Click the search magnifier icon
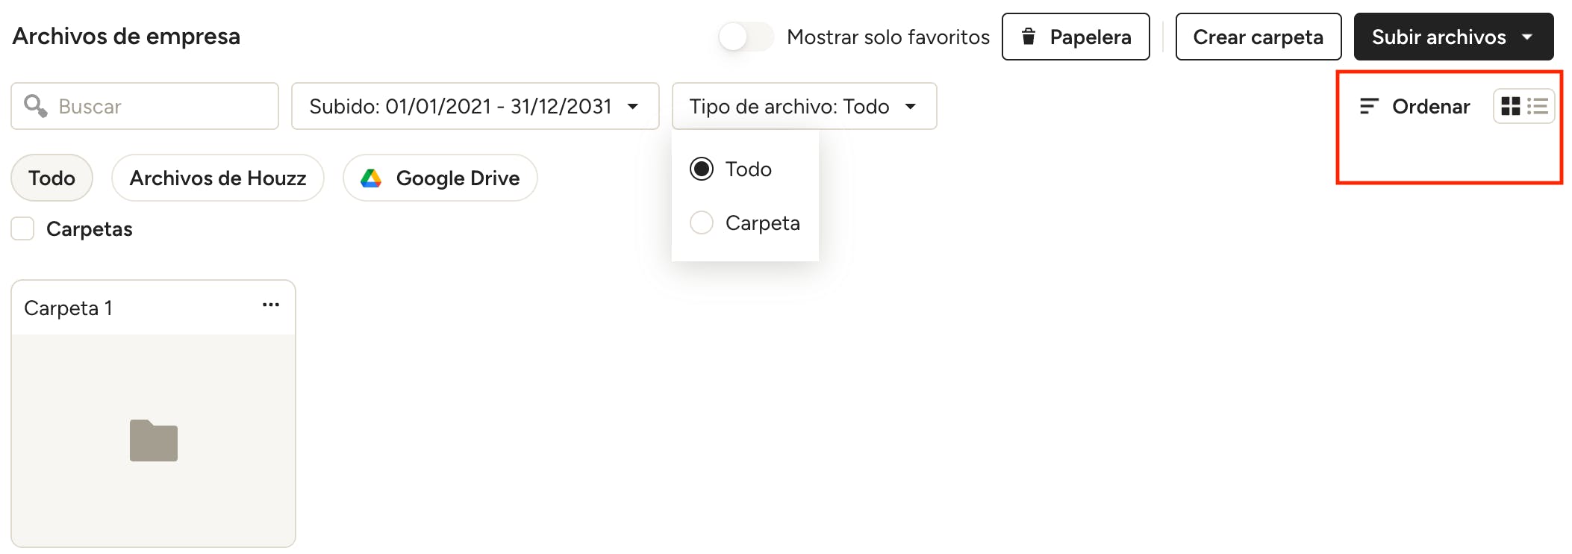Screen dimensions: 1572x554 click(35, 105)
